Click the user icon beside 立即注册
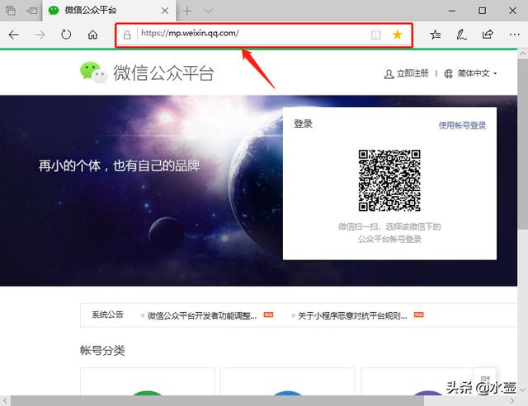Viewport: 528px width, 406px height. 389,74
